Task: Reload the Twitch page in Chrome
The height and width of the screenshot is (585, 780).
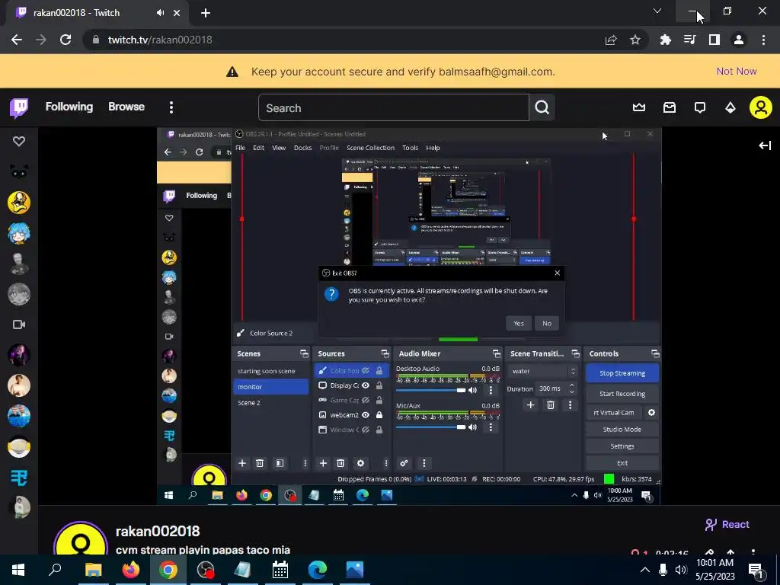Action: pyautogui.click(x=66, y=40)
